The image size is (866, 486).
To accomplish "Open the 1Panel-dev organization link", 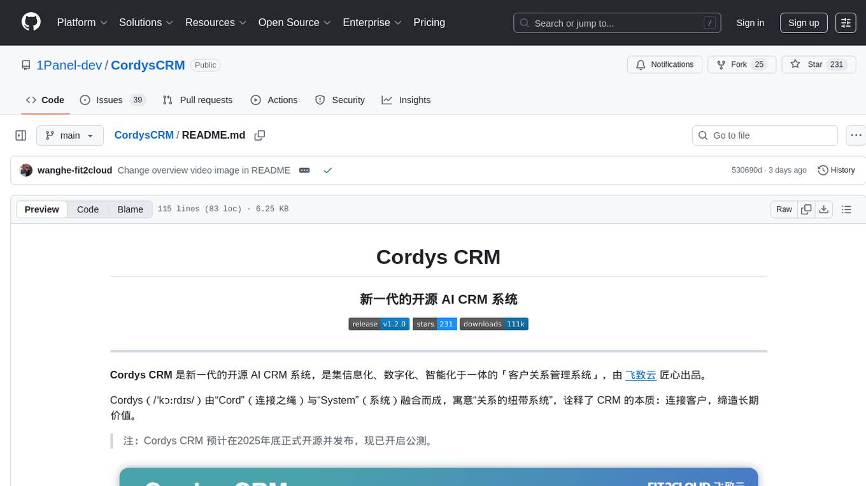I will click(x=69, y=65).
